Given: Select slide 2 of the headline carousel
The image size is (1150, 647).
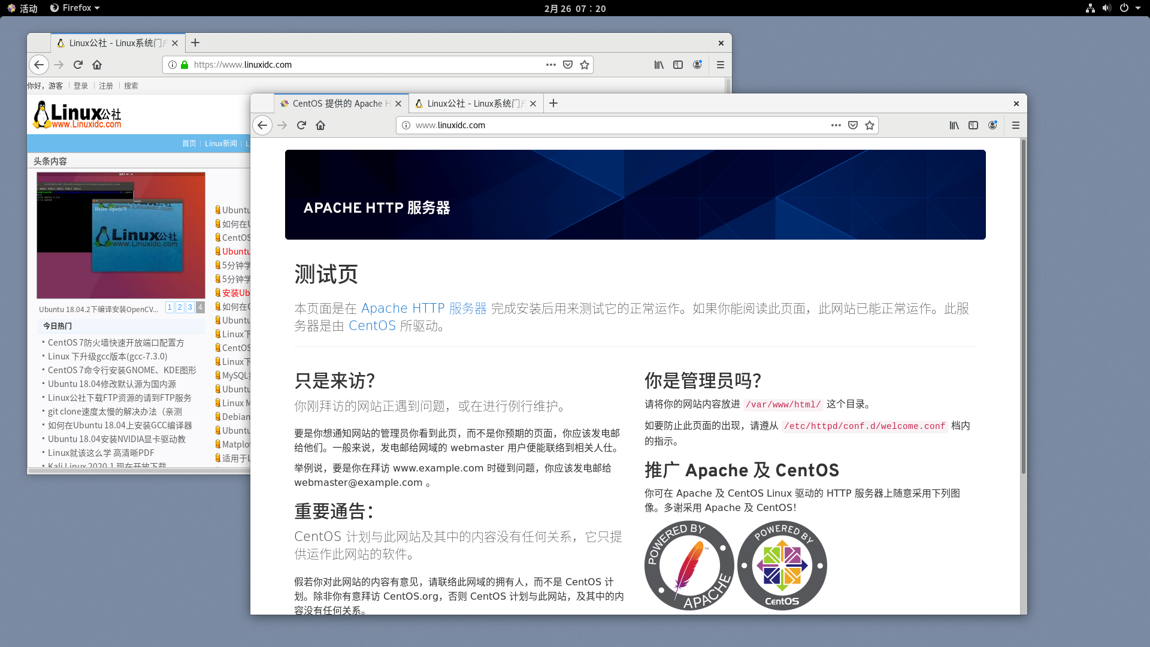Looking at the screenshot, I should [180, 307].
